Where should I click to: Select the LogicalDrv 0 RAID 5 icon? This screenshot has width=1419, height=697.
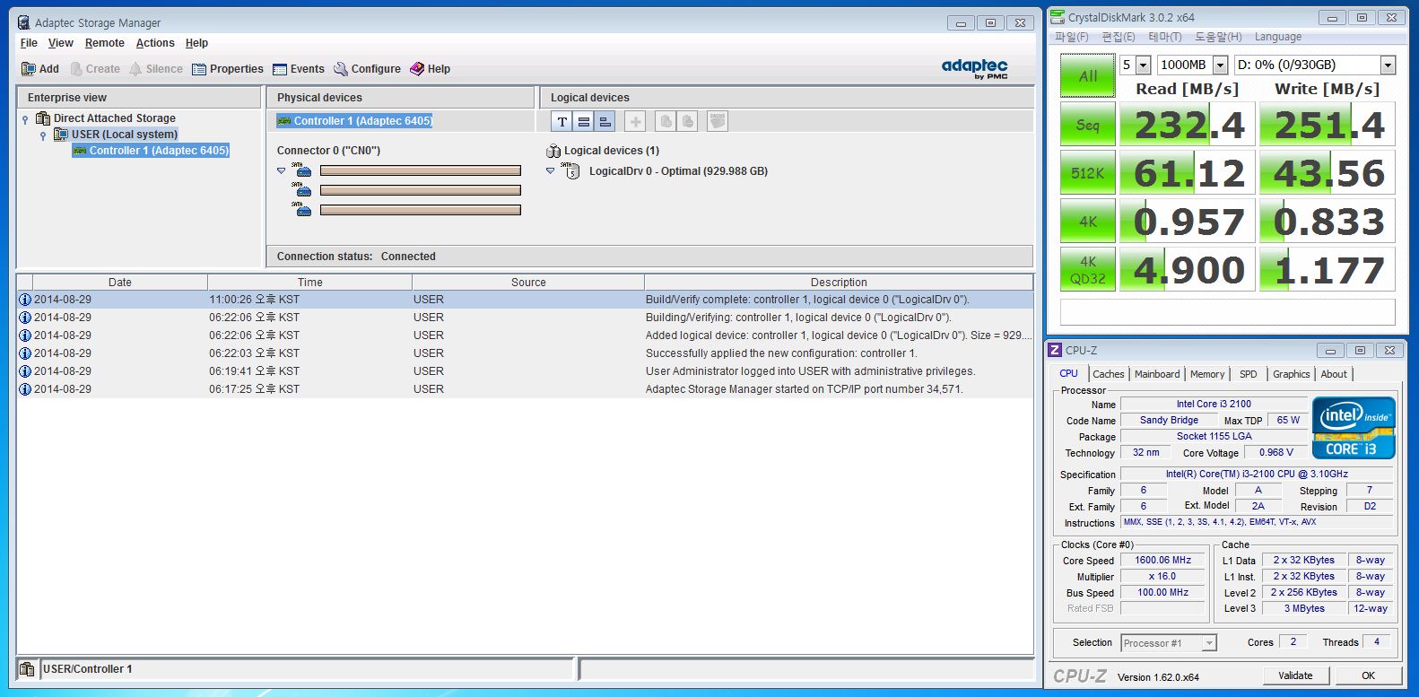click(x=570, y=170)
